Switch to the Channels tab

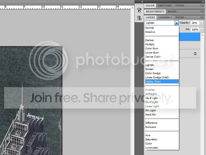point(165,17)
